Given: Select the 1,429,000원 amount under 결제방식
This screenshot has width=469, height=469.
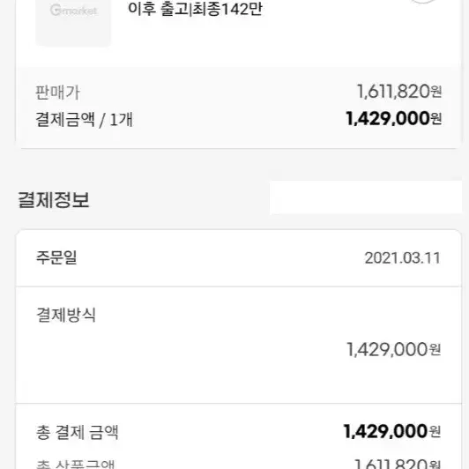Looking at the screenshot, I should point(393,349).
